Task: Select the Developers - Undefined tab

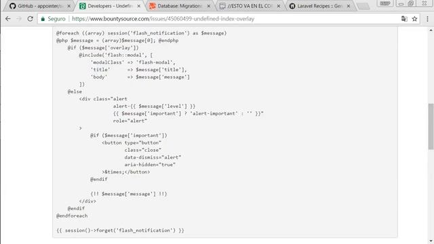Action: (109, 6)
